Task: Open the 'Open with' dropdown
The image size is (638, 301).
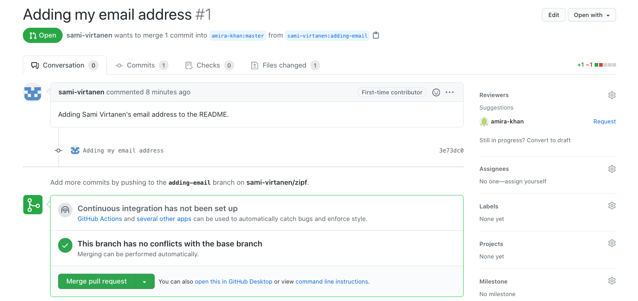Action: (x=592, y=15)
